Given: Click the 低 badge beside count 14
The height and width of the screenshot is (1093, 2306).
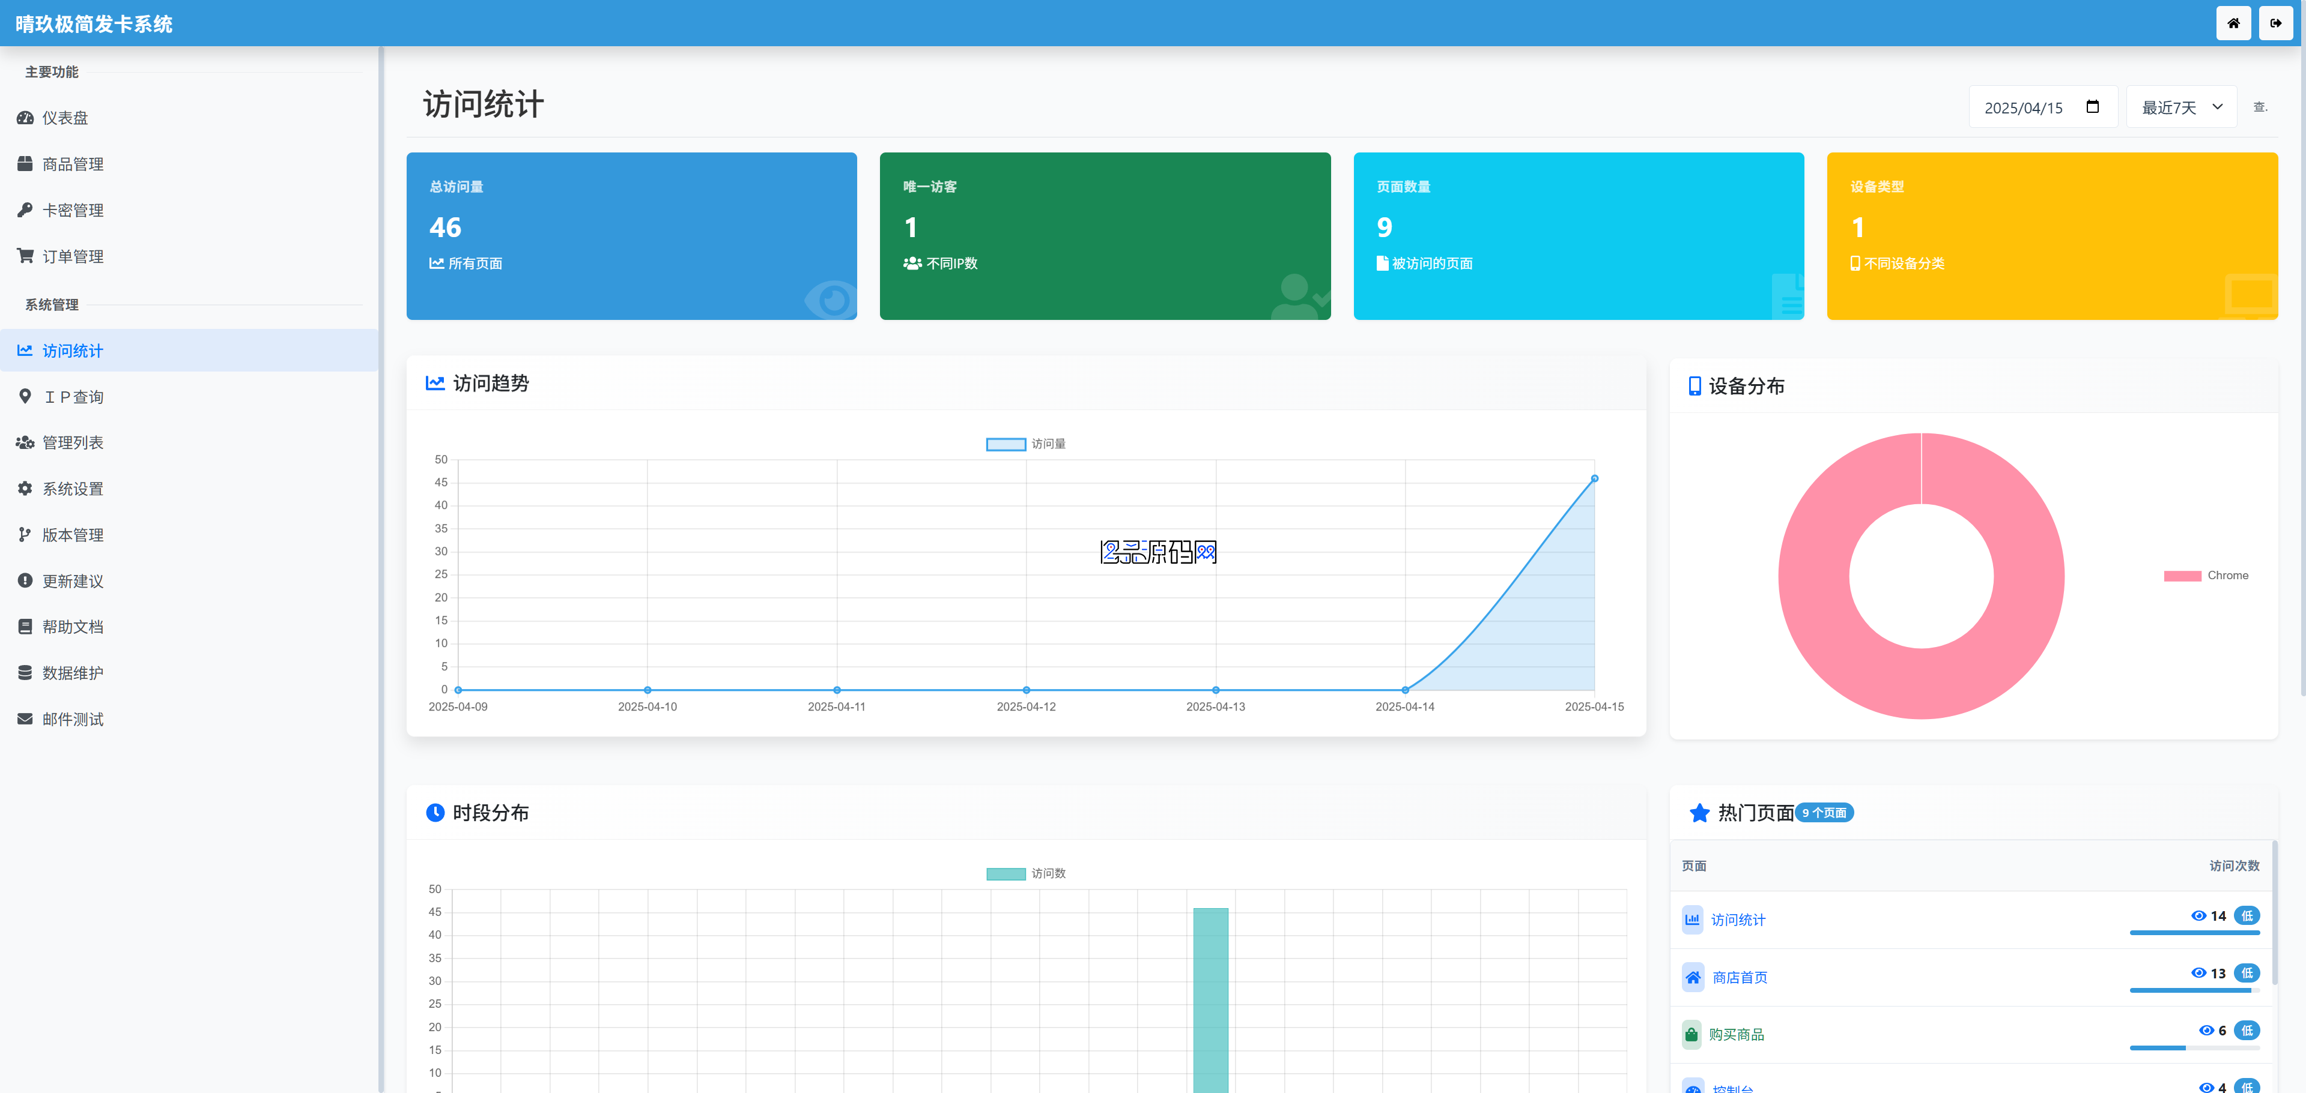Looking at the screenshot, I should tap(2246, 915).
